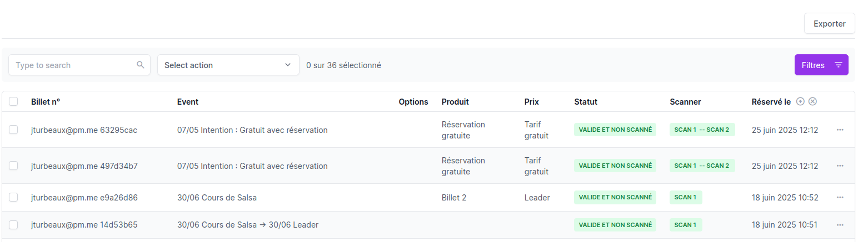Toggle the select-all header checkbox
This screenshot has height=242, width=863.
13,101
